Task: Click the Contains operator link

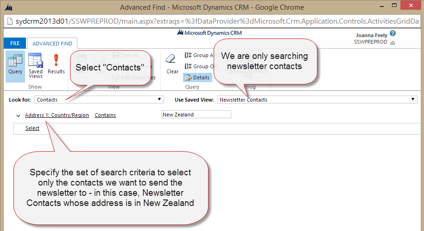Action: click(x=105, y=115)
